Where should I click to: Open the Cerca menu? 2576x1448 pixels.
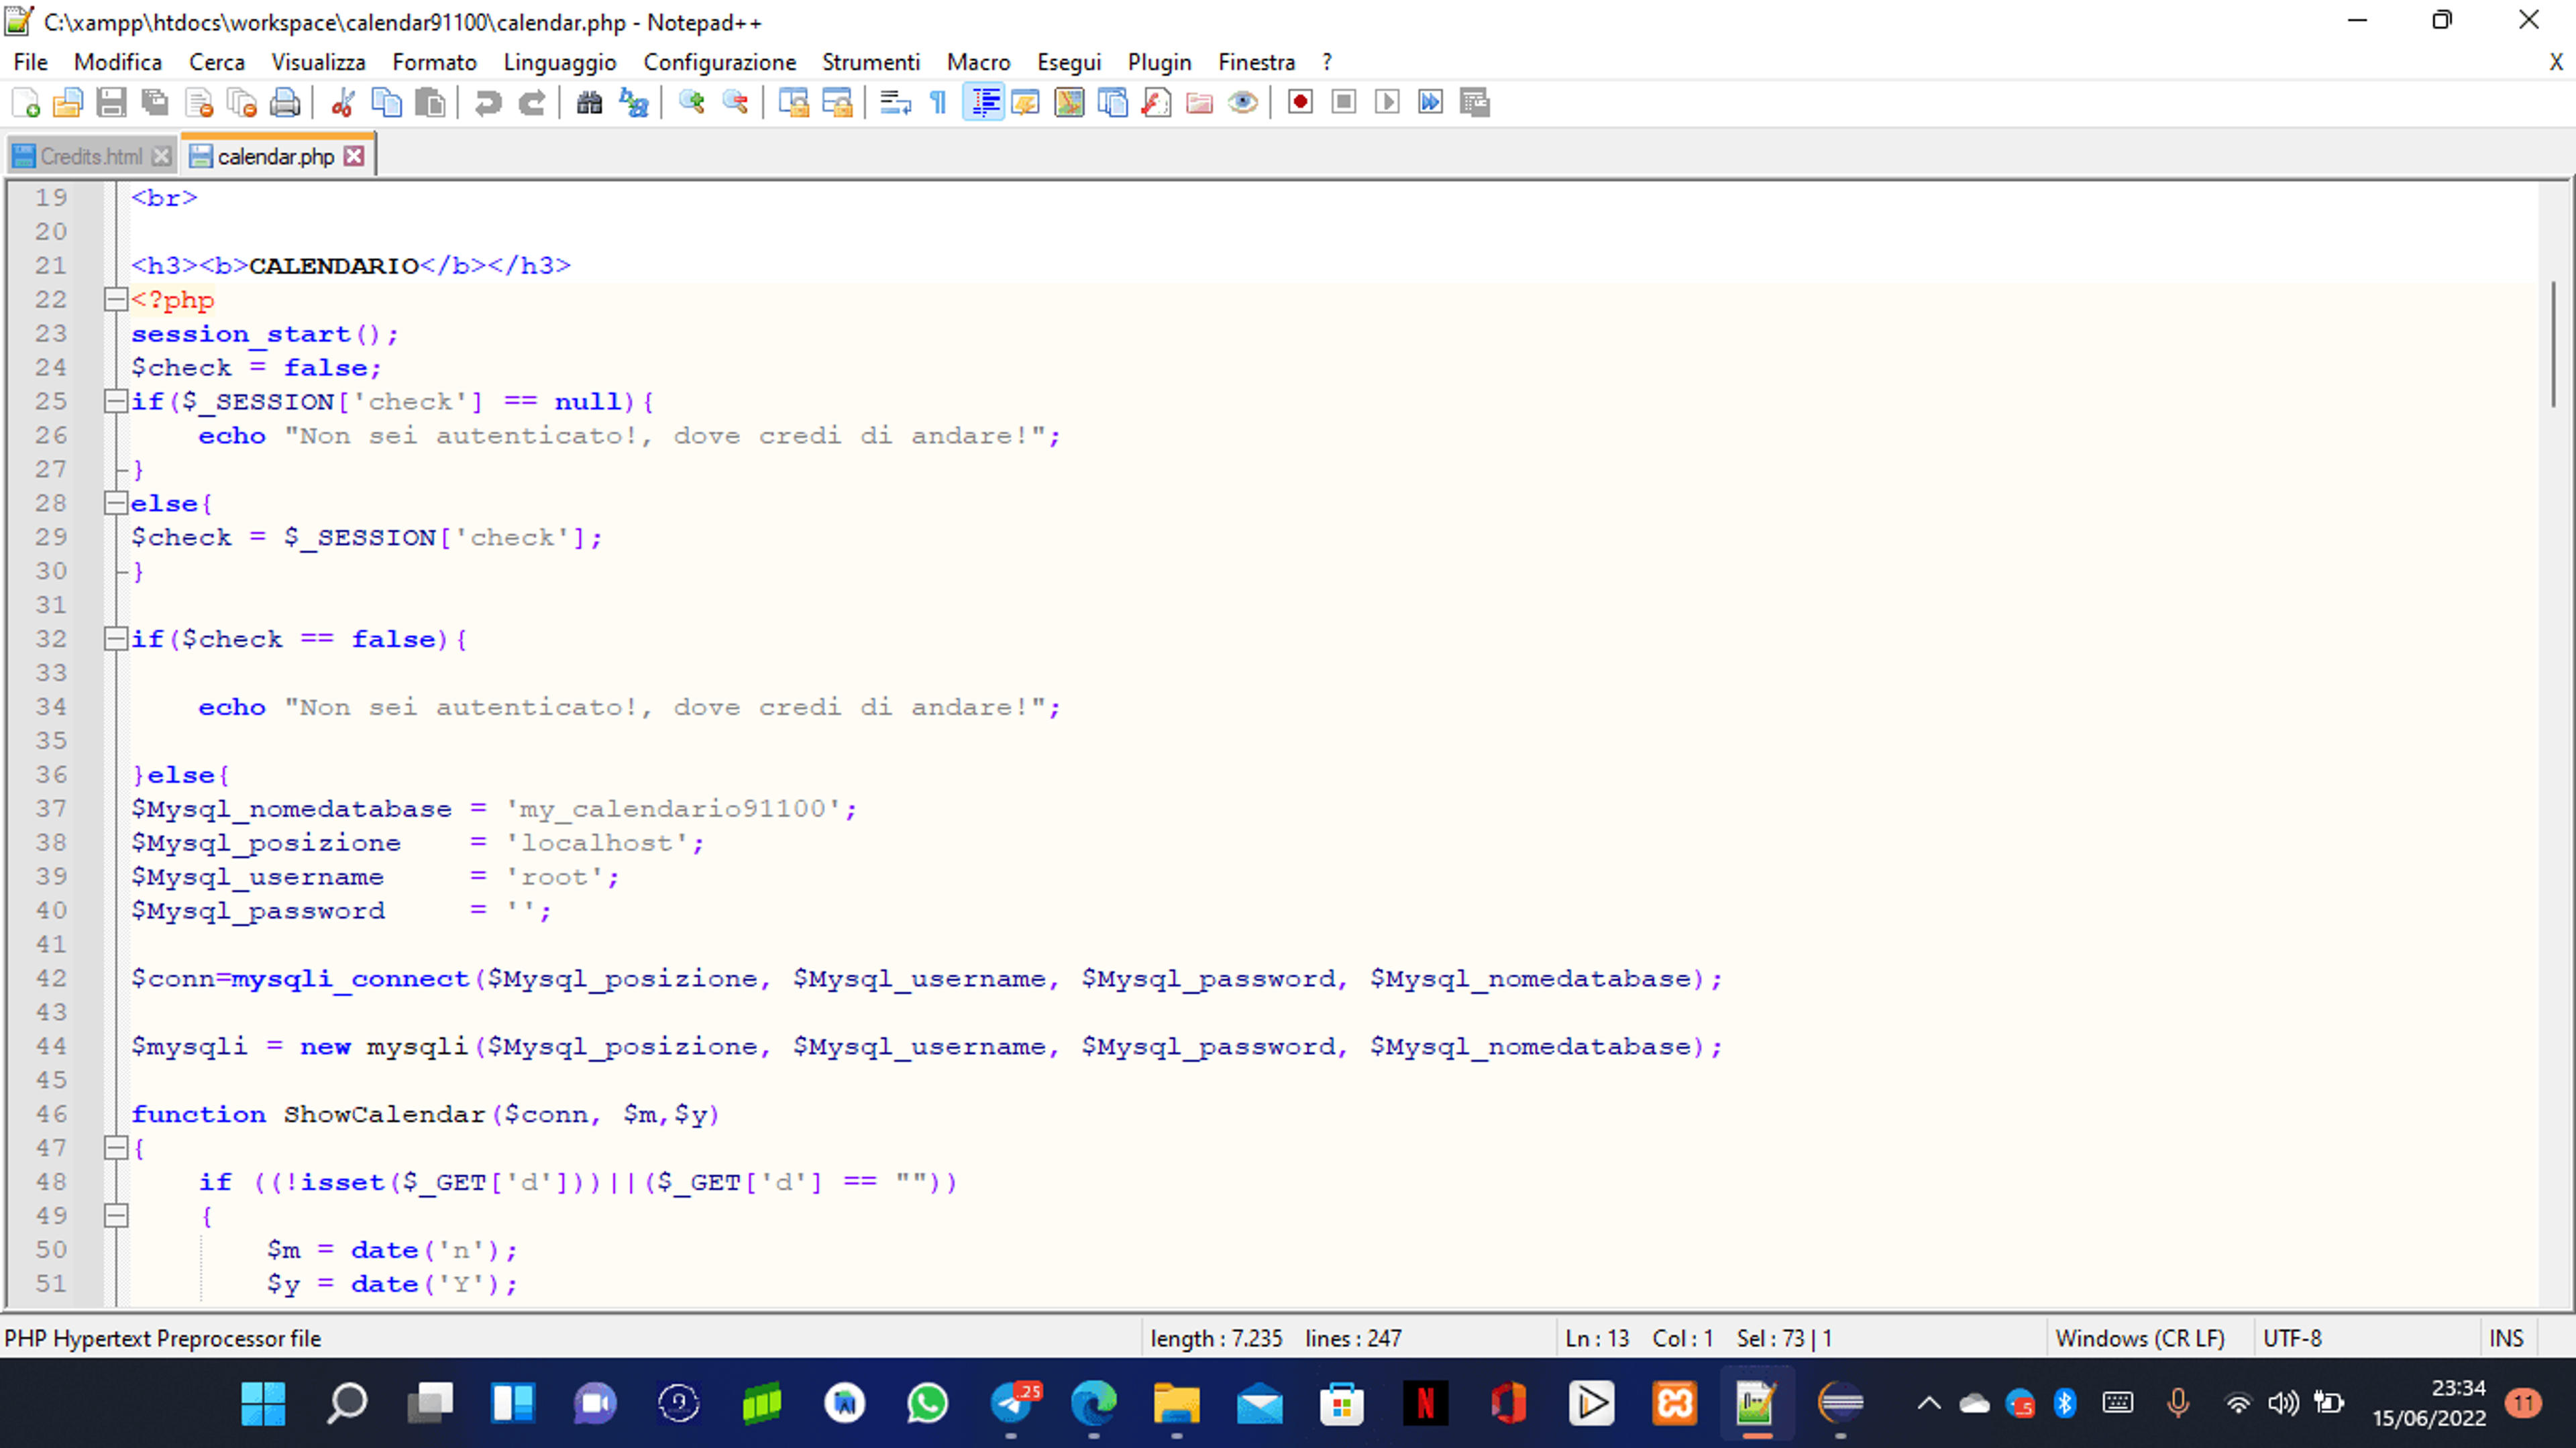pos(217,62)
